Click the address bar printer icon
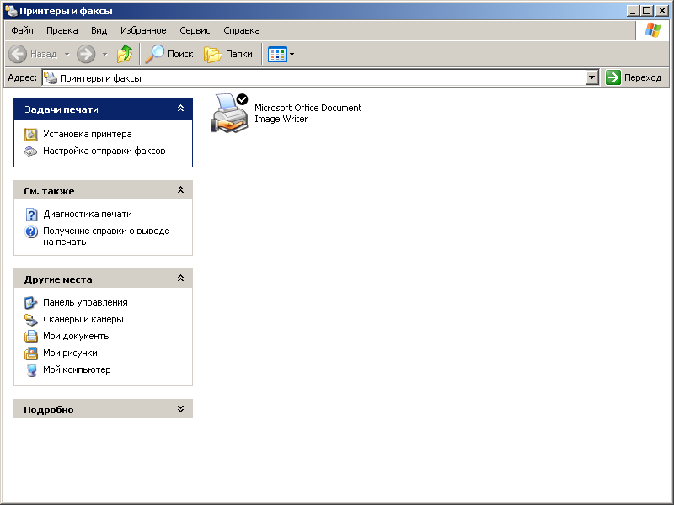Viewport: 674px width, 505px height. pyautogui.click(x=51, y=77)
